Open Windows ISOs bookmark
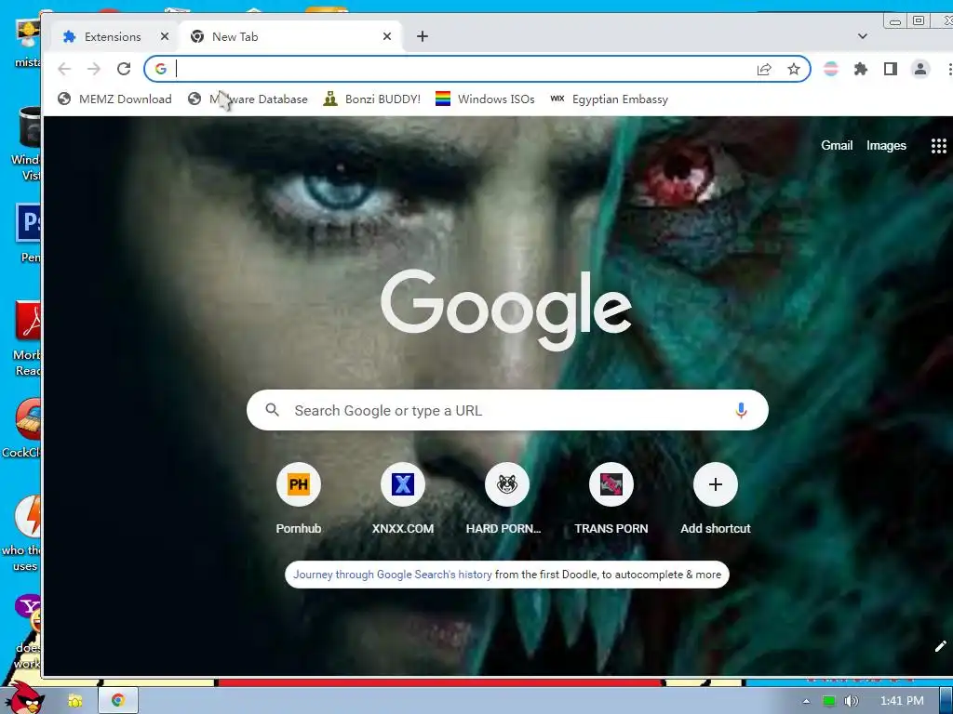Screen dimensions: 953x714 point(485,99)
